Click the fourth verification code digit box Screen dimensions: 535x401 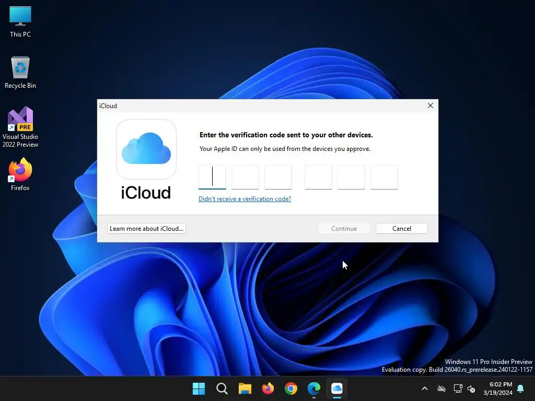318,177
